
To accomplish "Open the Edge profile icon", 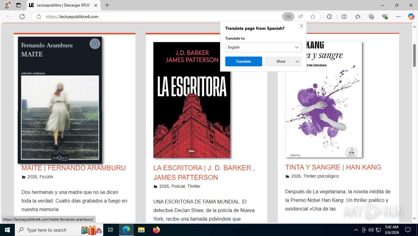I will [x=7, y=5].
